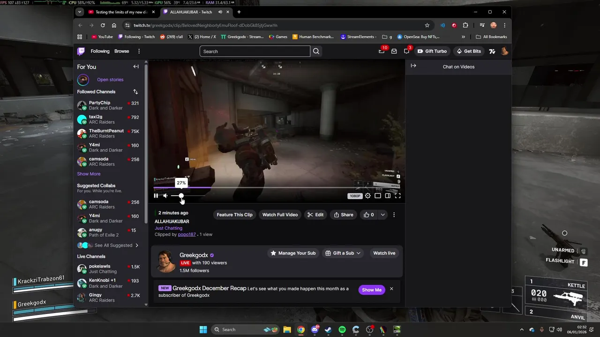Open notifications showing 3 badge
This screenshot has width=600, height=337.
click(x=406, y=51)
